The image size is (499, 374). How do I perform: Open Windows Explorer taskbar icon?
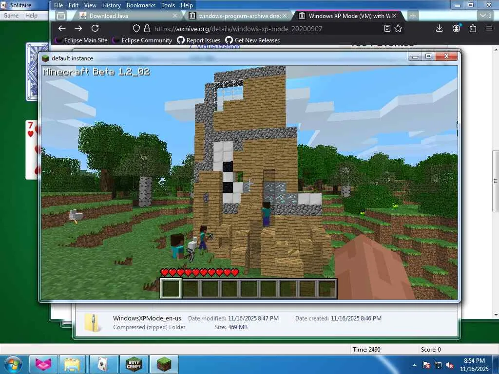coord(73,364)
